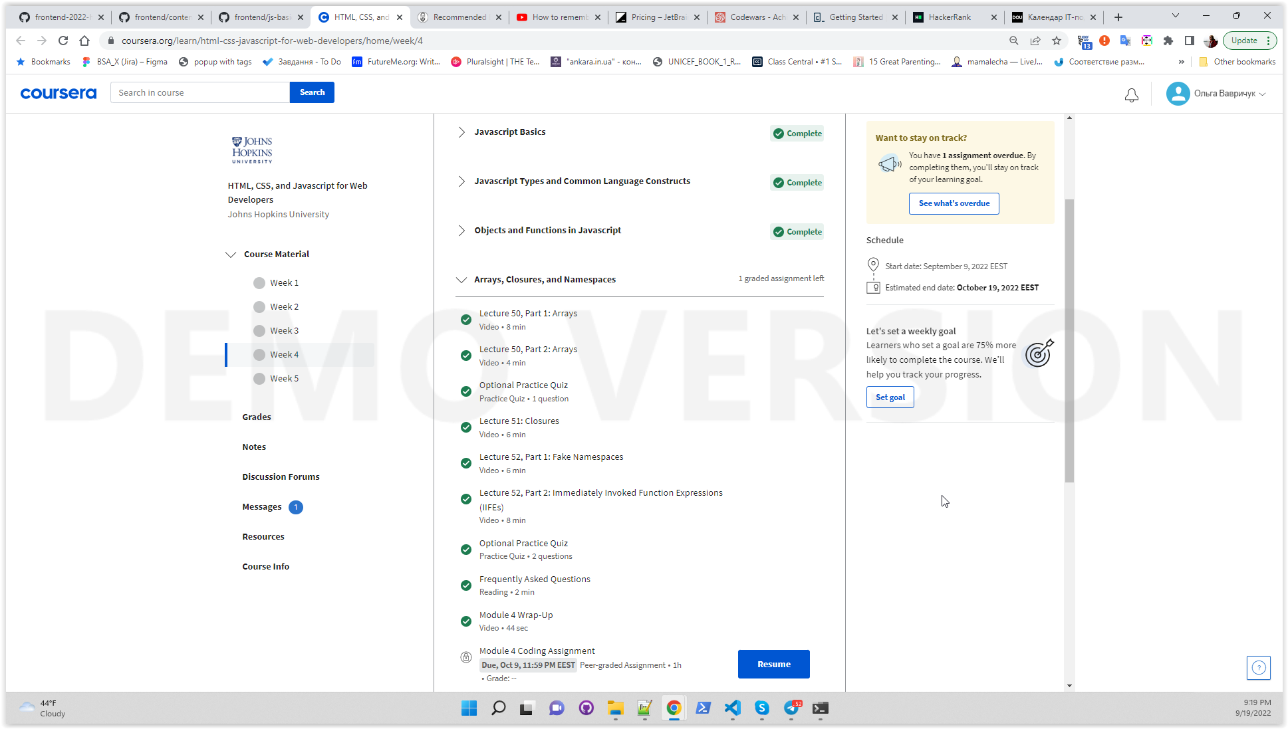This screenshot has width=1288, height=729.
Task: Expand the Arrays, Closures, and Namespaces section
Action: 461,279
